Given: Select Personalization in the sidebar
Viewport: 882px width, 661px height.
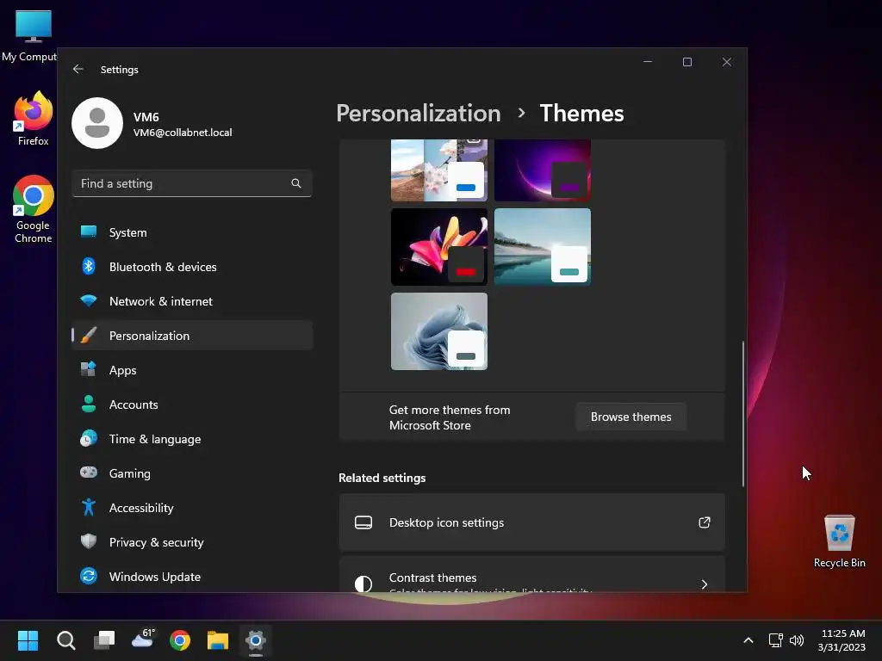Looking at the screenshot, I should (x=192, y=336).
